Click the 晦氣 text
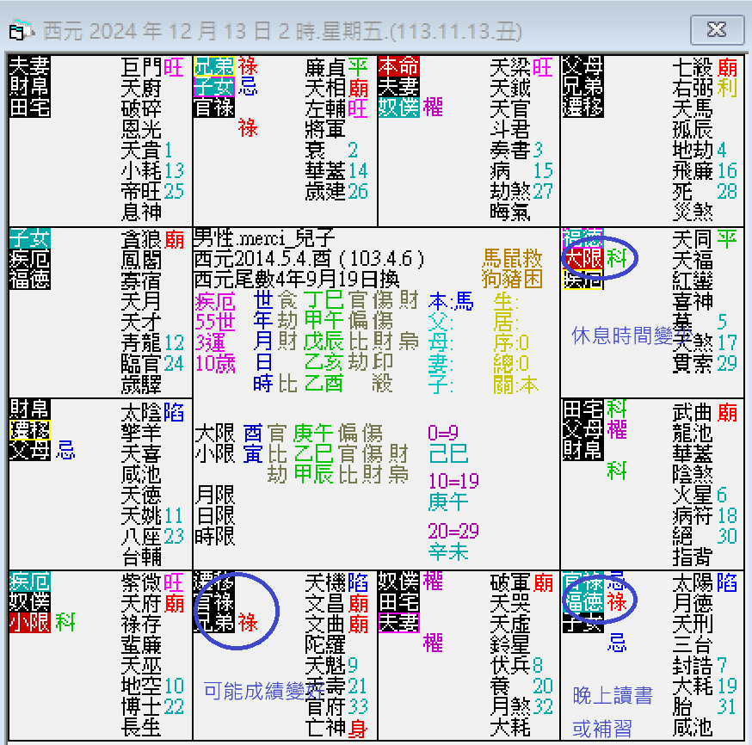The width and height of the screenshot is (752, 745). [510, 212]
